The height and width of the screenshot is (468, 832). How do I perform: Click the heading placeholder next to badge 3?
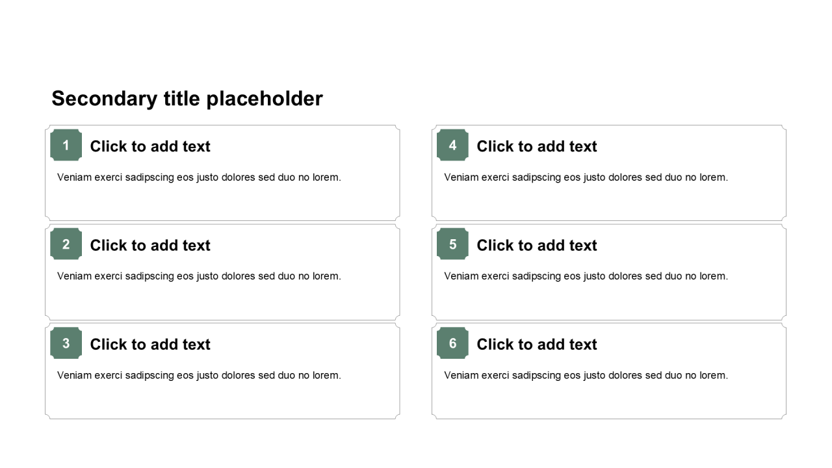[150, 344]
